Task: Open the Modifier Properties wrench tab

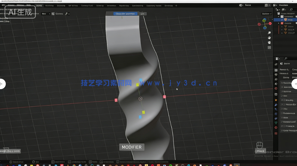Action: [x=276, y=105]
